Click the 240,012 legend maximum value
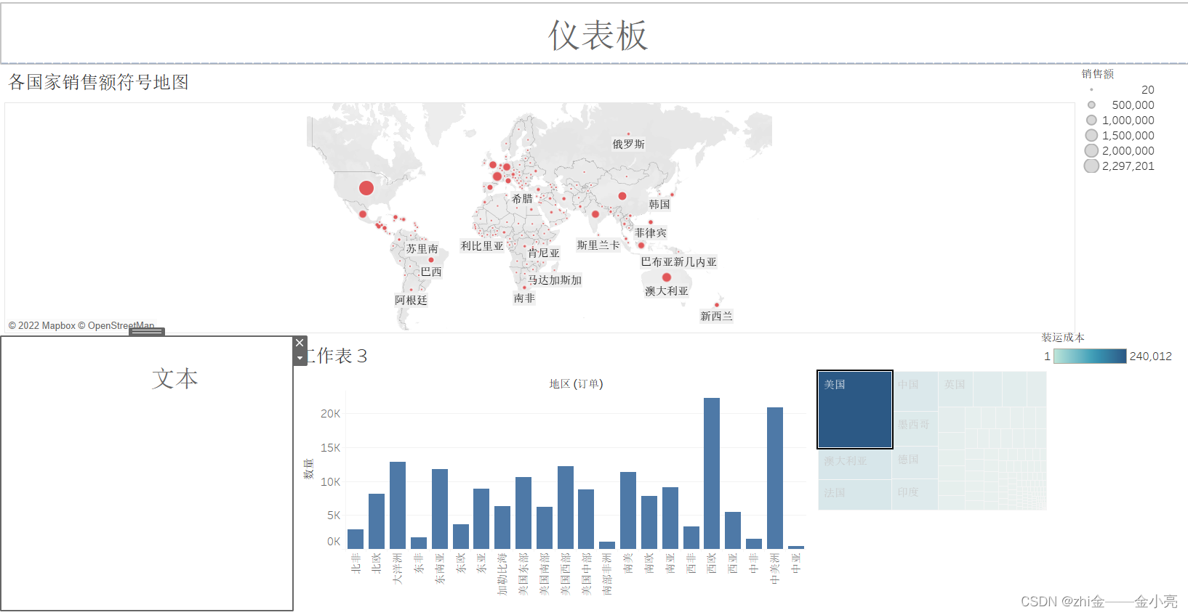The width and height of the screenshot is (1188, 615). pyautogui.click(x=1151, y=356)
